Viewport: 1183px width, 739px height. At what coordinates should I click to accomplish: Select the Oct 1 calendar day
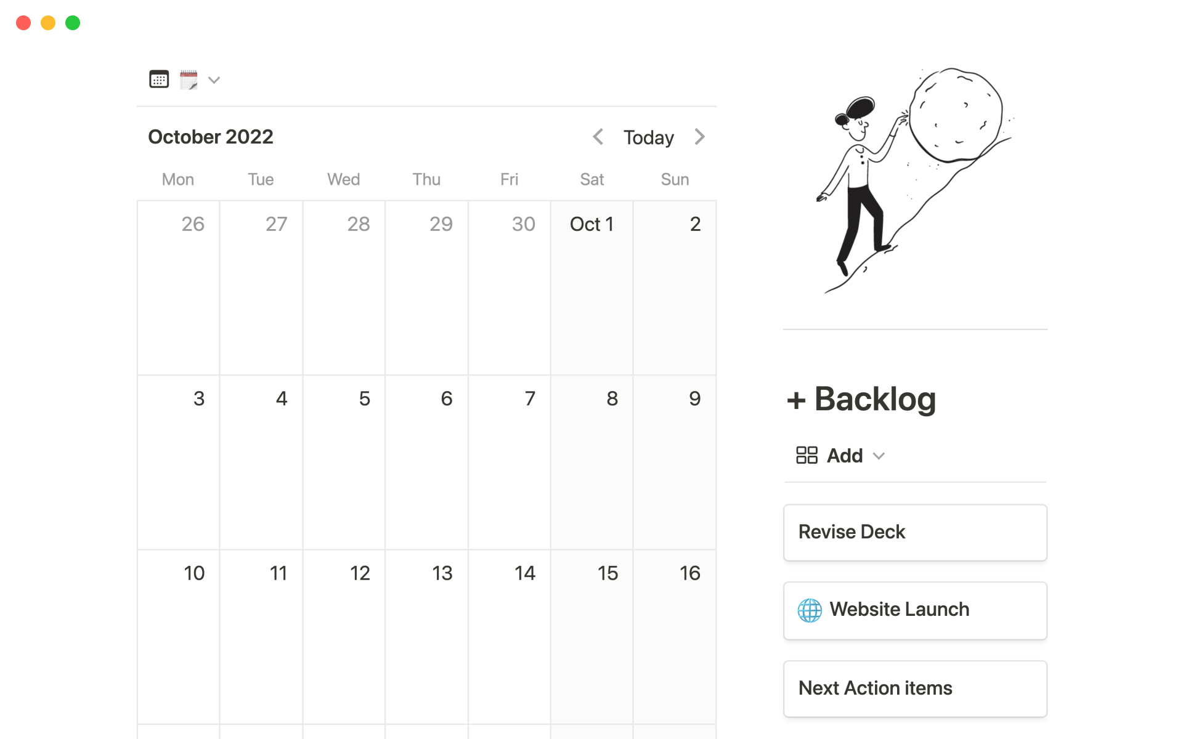[x=591, y=287]
